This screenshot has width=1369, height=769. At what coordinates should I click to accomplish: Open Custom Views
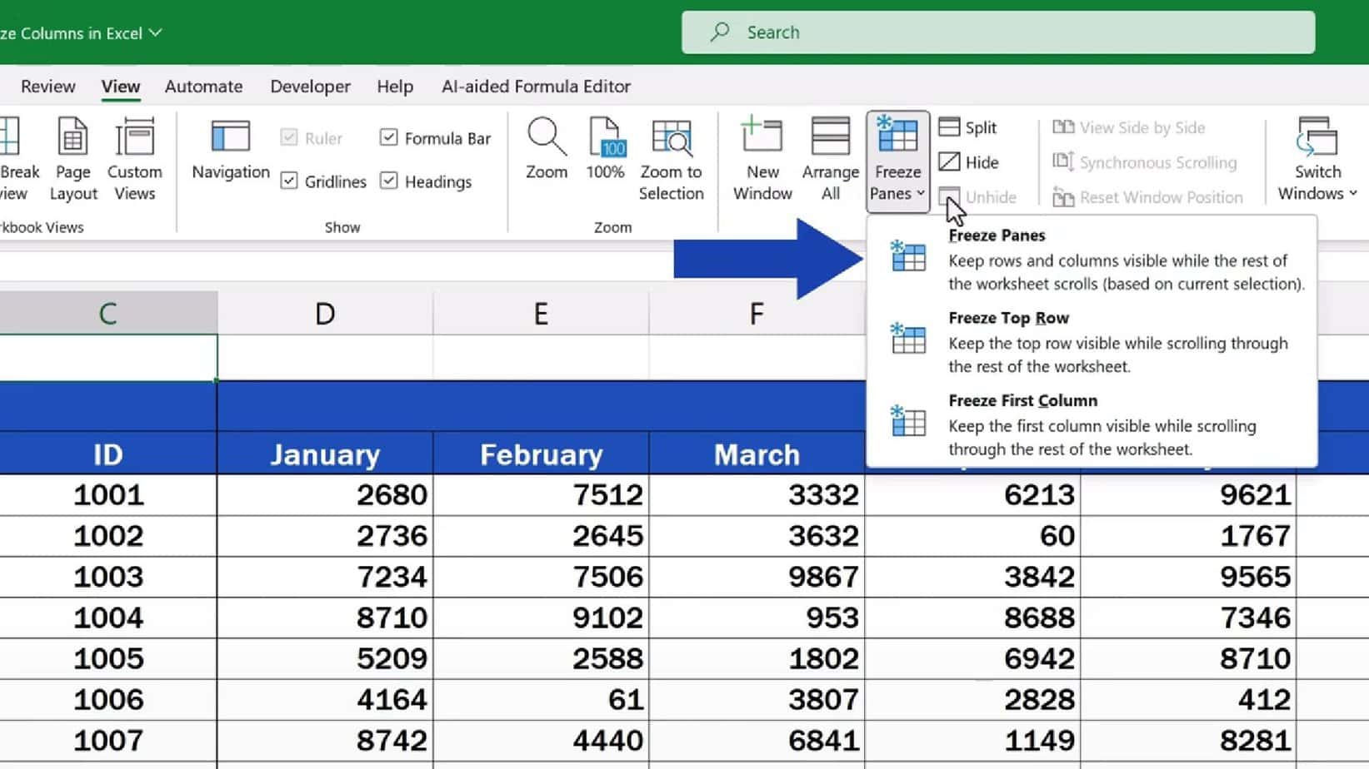coord(134,158)
